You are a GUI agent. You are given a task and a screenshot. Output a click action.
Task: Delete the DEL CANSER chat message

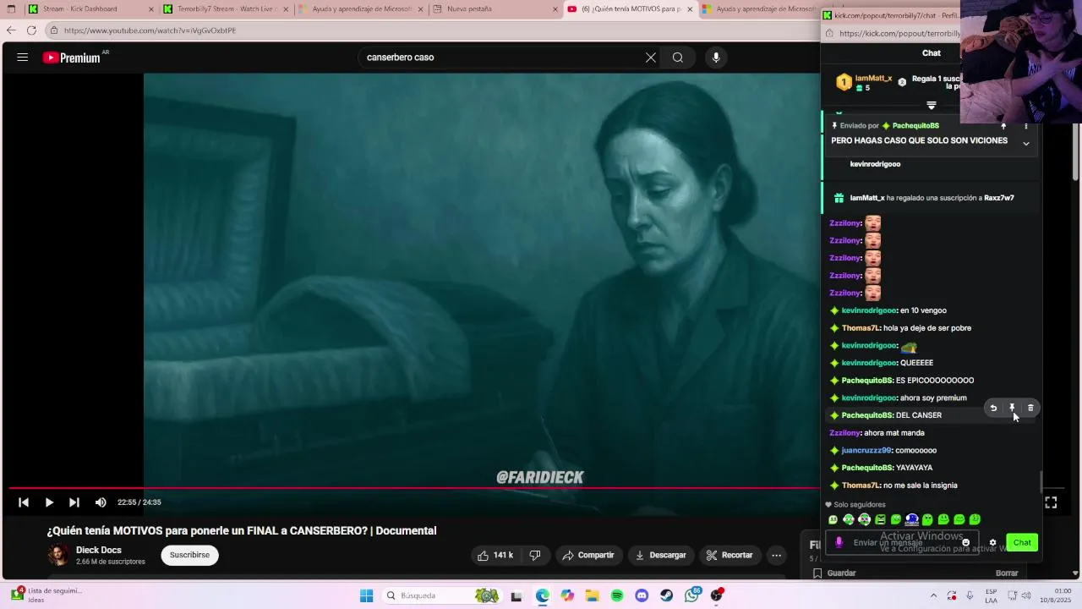(x=1030, y=408)
